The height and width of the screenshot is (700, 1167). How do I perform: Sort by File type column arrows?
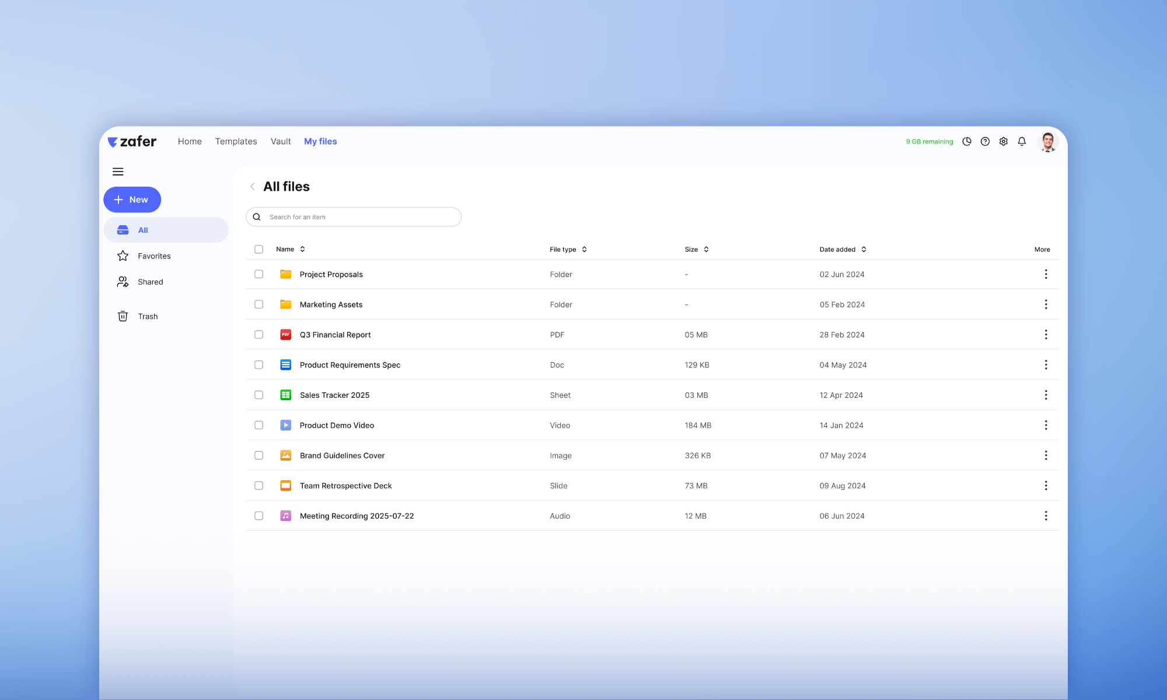point(584,249)
